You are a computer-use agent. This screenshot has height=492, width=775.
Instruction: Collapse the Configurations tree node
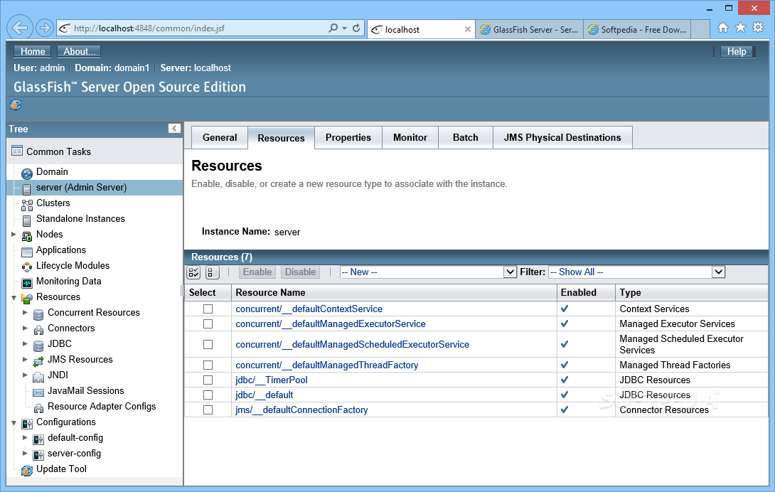14,423
